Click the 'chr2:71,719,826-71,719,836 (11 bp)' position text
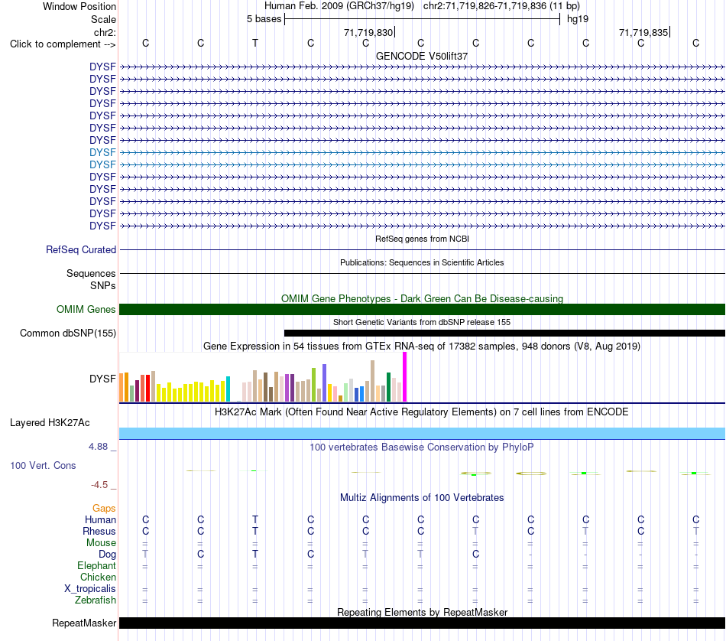This screenshot has width=726, height=641. point(501,6)
